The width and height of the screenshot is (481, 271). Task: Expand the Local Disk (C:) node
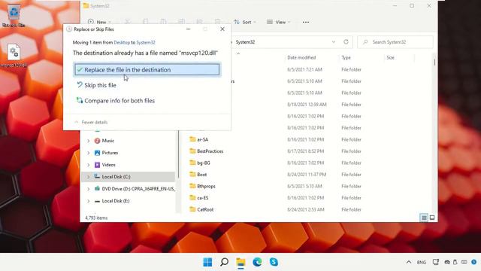click(x=89, y=177)
